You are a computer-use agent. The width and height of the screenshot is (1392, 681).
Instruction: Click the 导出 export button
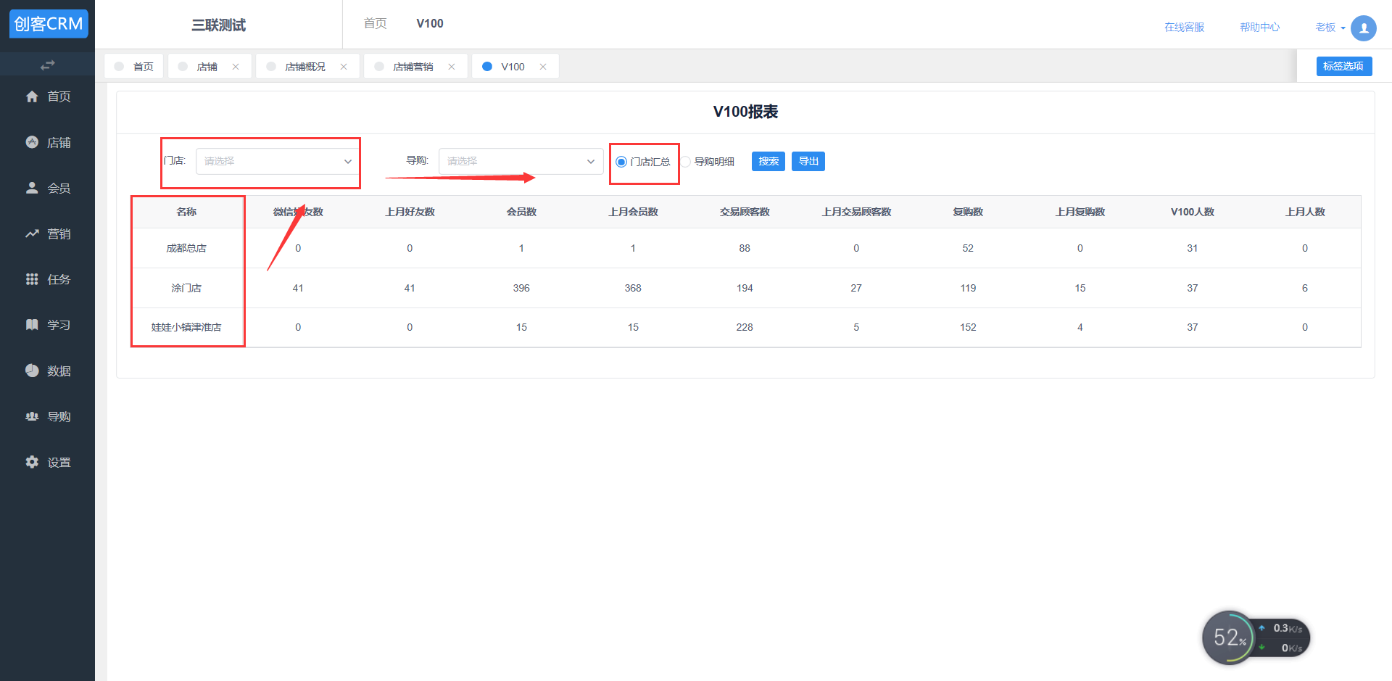pos(808,161)
